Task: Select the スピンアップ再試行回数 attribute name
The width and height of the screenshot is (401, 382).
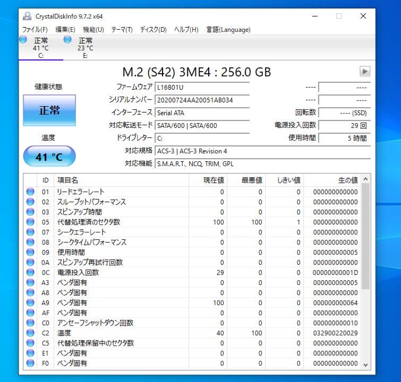Action: [x=90, y=263]
